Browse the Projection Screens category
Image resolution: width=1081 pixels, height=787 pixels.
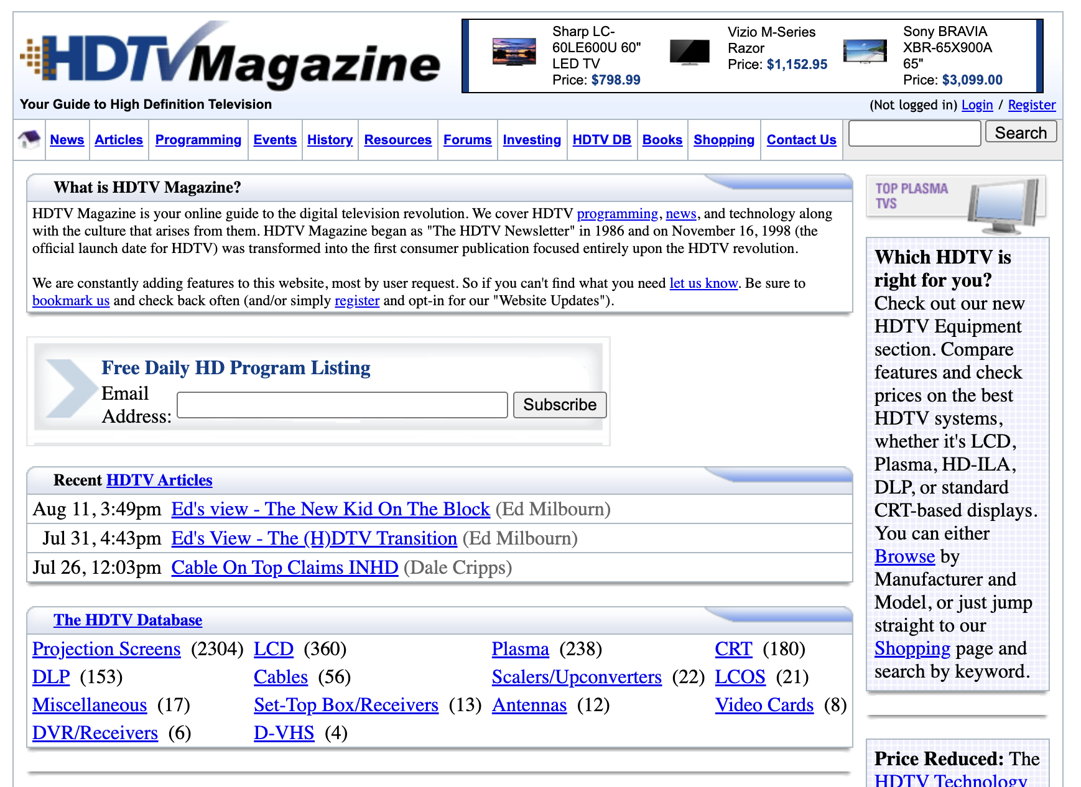tap(106, 649)
